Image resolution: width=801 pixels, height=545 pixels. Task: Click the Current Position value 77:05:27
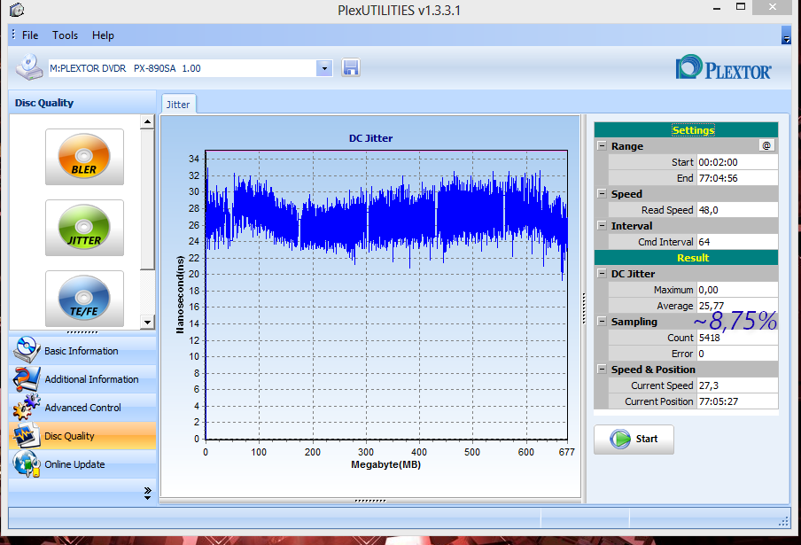click(x=737, y=401)
